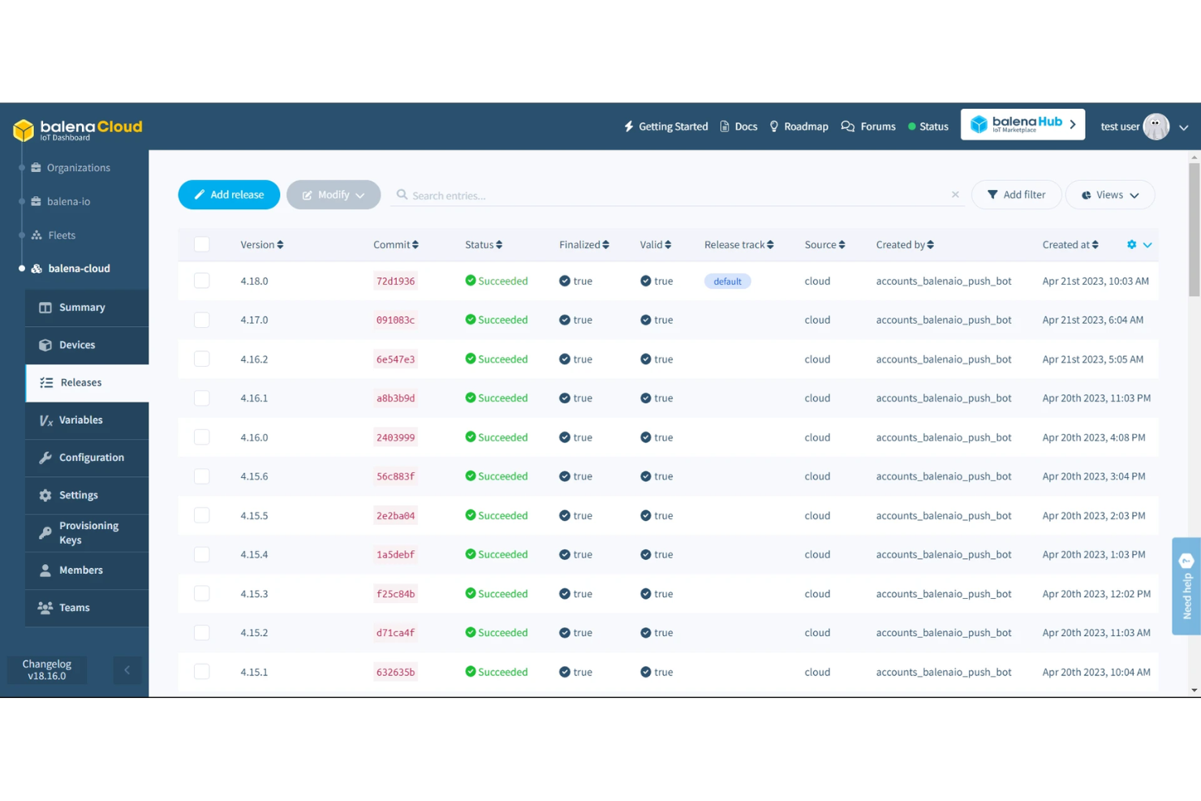Click the Releases list icon
This screenshot has height=801, width=1201.
click(x=47, y=382)
